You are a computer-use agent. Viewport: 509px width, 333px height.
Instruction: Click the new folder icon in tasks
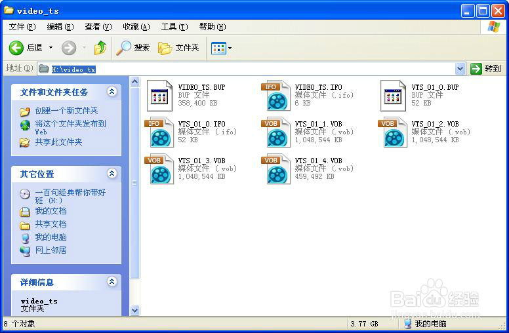(25, 111)
